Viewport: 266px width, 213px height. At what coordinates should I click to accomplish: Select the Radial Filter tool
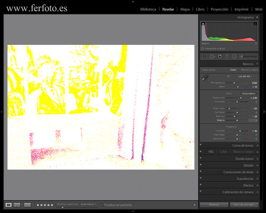click(234, 57)
